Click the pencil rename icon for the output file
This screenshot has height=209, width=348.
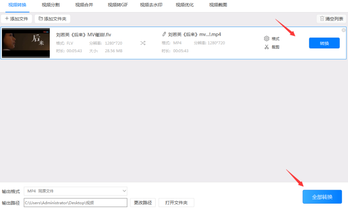point(164,34)
